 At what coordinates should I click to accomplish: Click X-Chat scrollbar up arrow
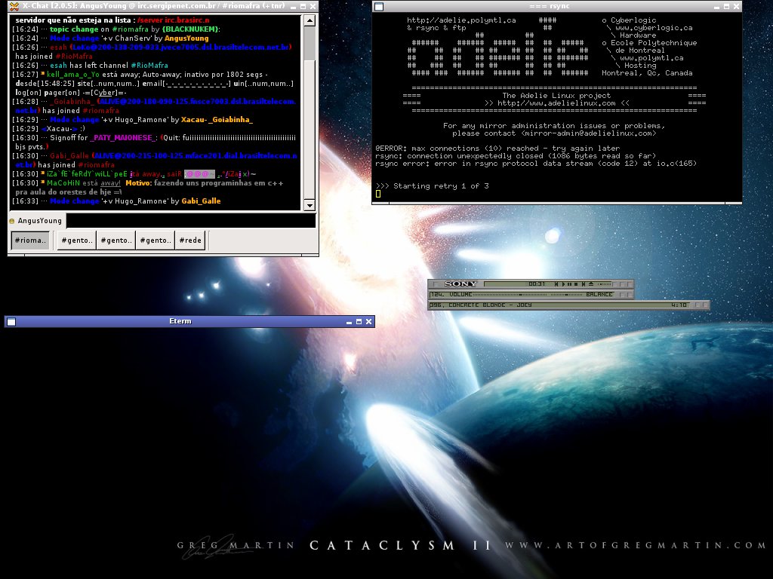point(310,20)
